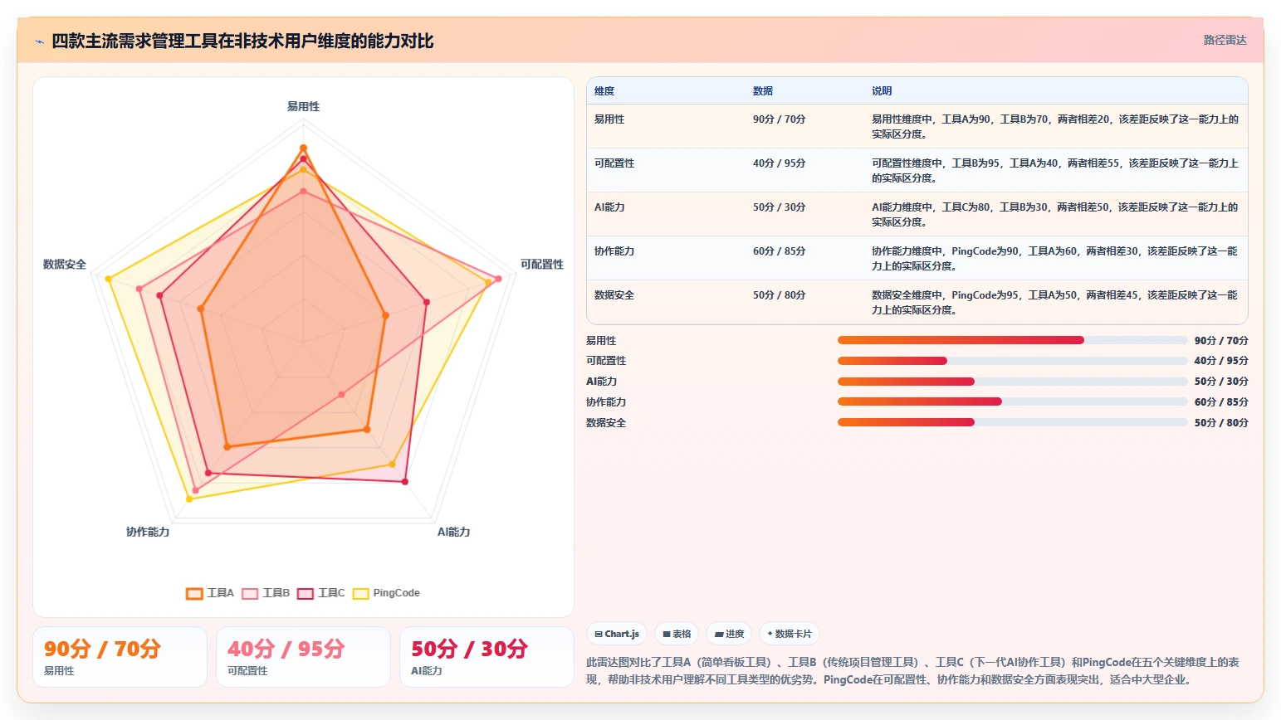Toggle the 工具A dataset in the chart legend

click(210, 593)
